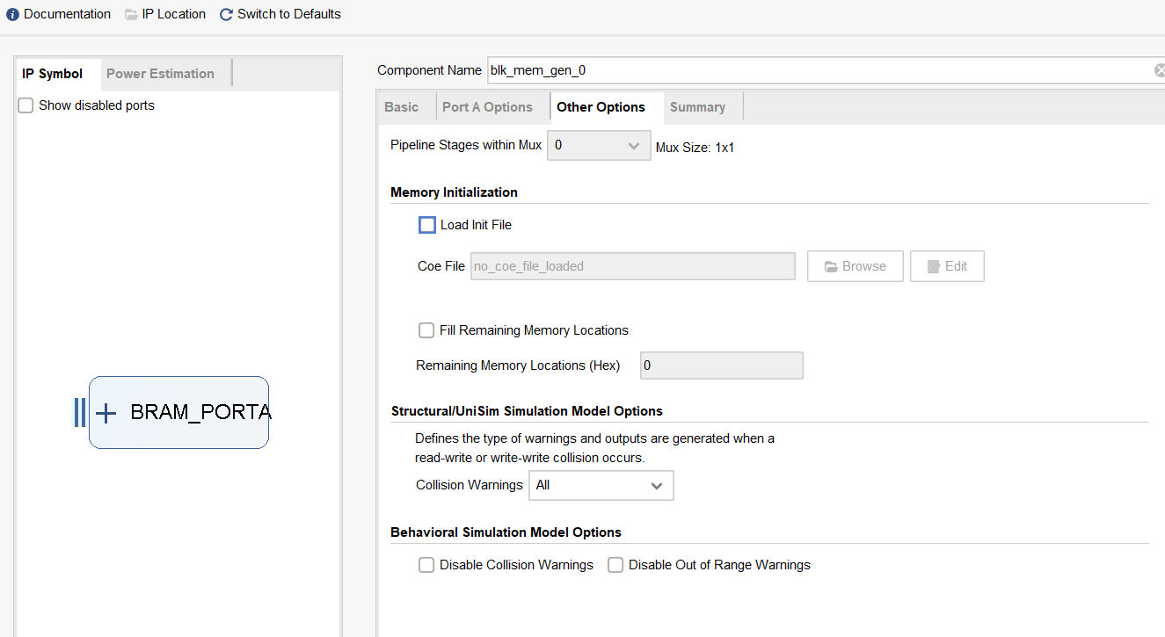
Task: Click the Structural/UniSim Simulation Model Options heading
Action: coord(527,411)
